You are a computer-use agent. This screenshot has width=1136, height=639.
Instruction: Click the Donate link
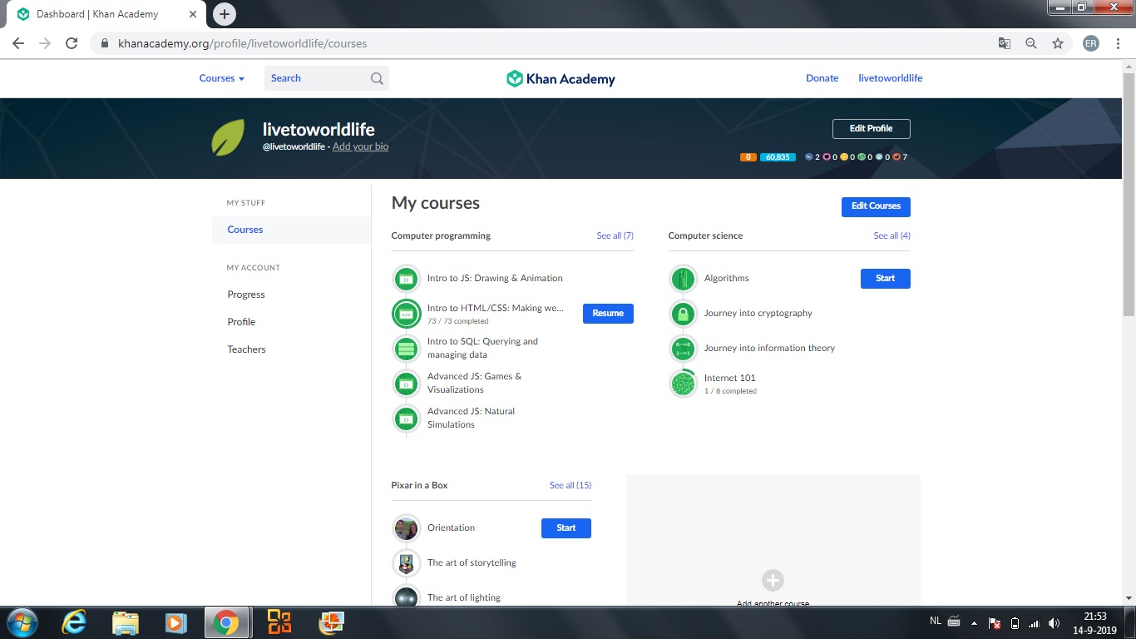822,78
